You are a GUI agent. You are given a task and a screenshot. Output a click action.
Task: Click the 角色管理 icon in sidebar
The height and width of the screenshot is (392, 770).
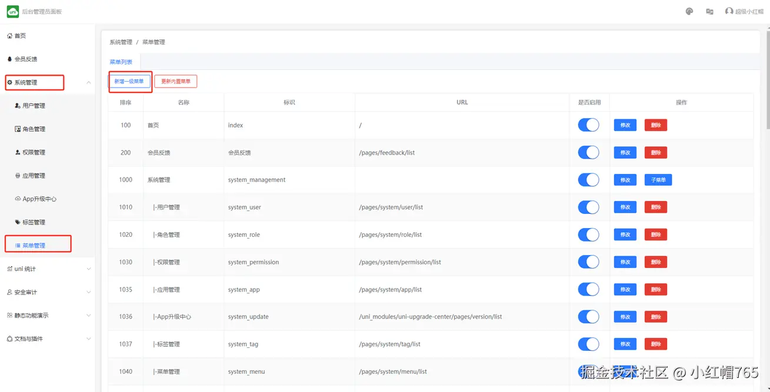[18, 129]
